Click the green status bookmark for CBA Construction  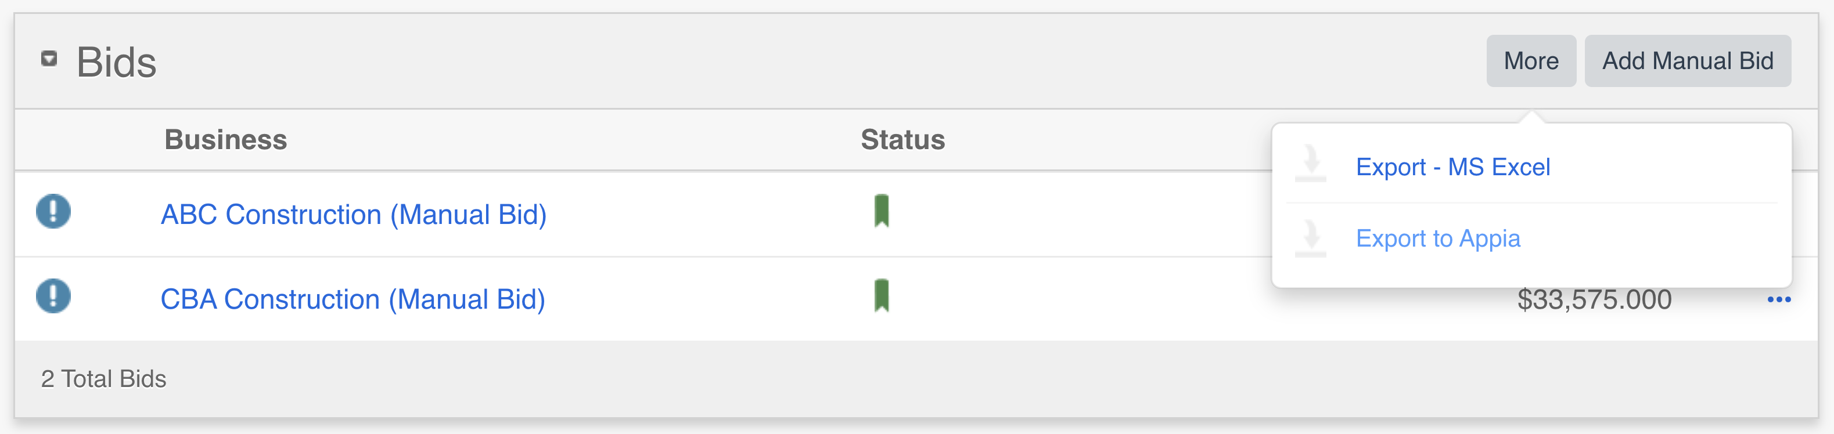(x=882, y=296)
